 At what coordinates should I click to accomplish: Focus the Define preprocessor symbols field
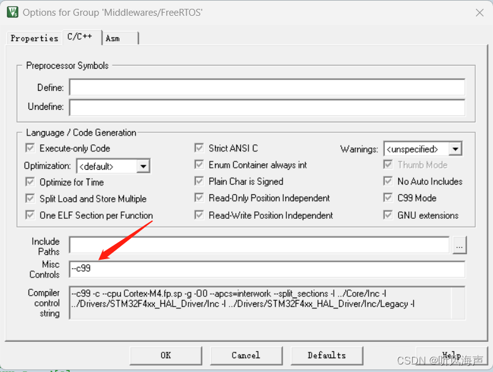pos(267,87)
